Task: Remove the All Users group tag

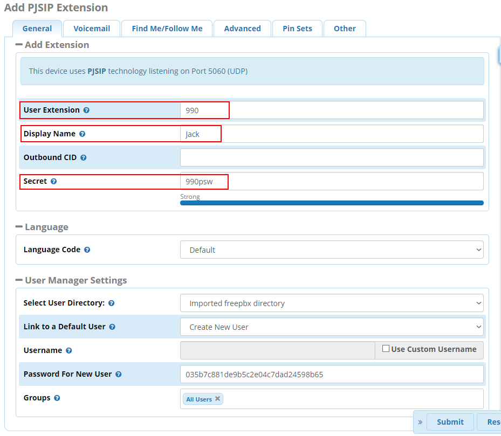Action: (217, 399)
